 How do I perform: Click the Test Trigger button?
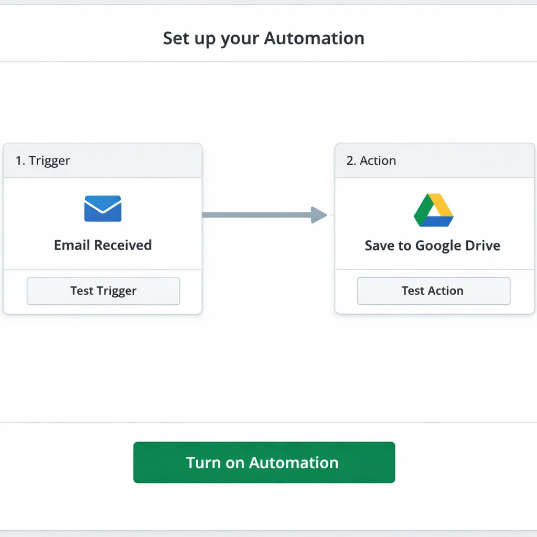point(103,291)
